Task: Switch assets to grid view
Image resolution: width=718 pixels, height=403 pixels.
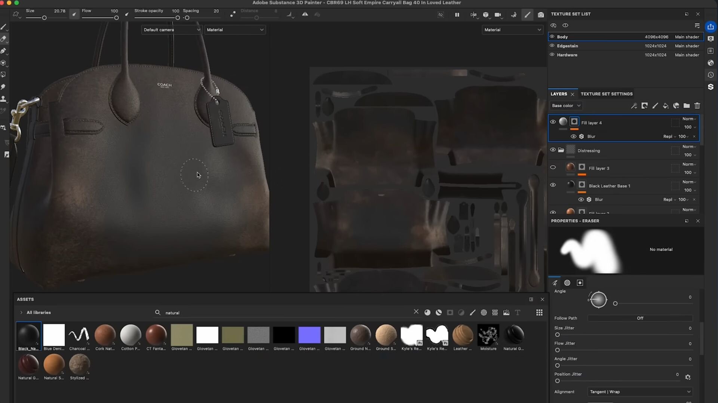Action: click(539, 313)
